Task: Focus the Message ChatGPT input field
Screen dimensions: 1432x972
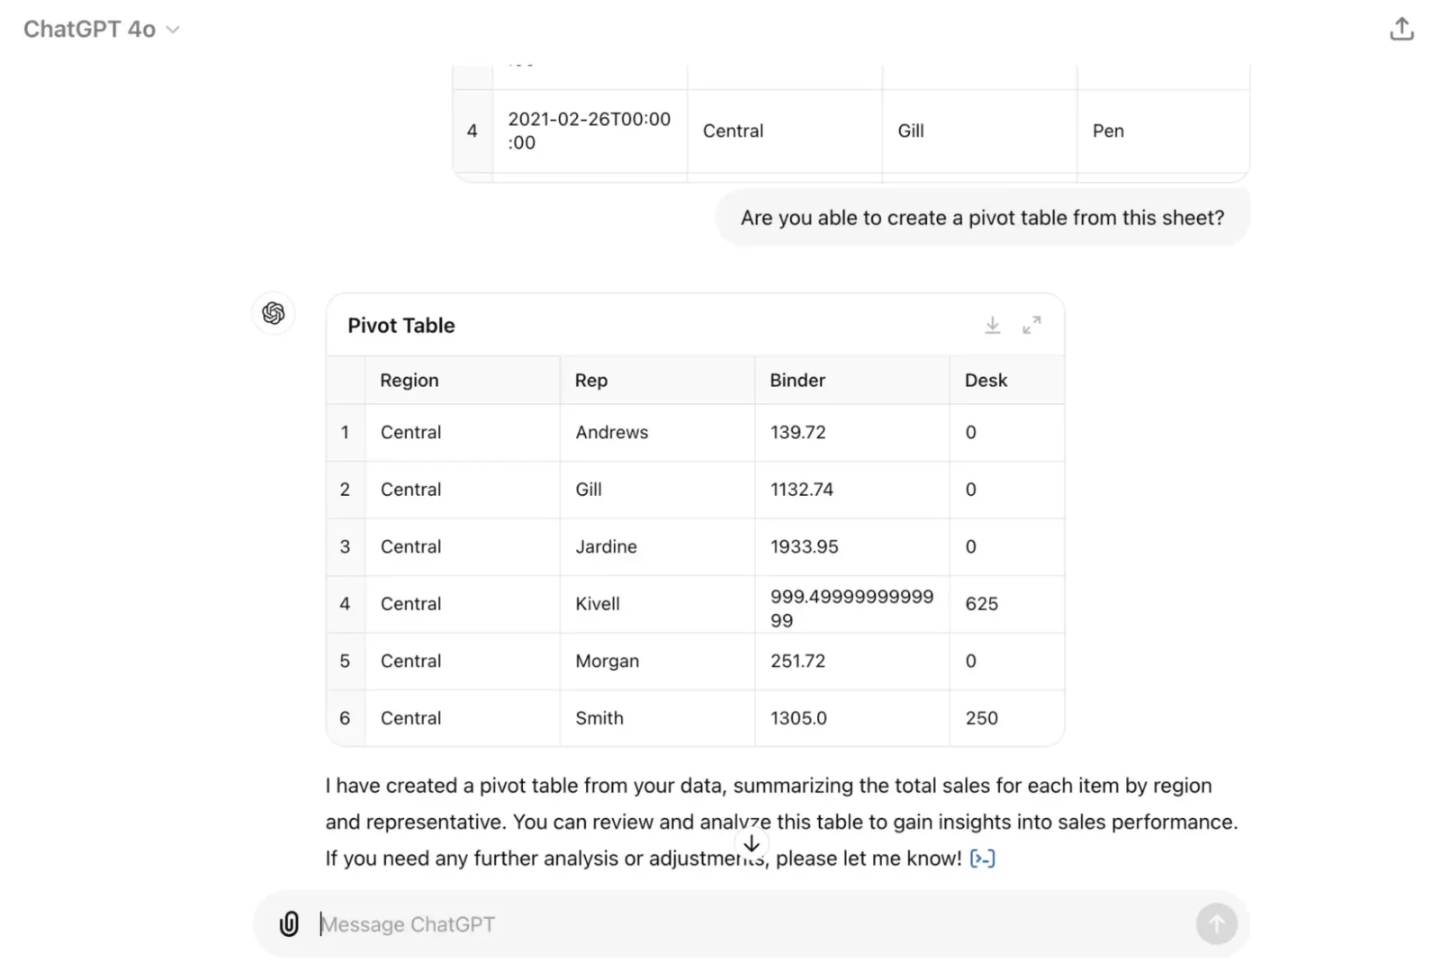Action: pyautogui.click(x=752, y=924)
